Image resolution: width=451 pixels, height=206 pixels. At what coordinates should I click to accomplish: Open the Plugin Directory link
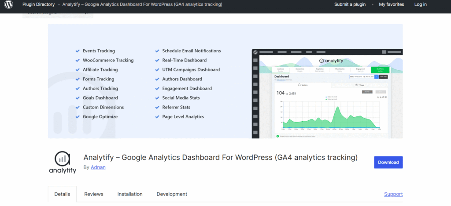pyautogui.click(x=39, y=4)
